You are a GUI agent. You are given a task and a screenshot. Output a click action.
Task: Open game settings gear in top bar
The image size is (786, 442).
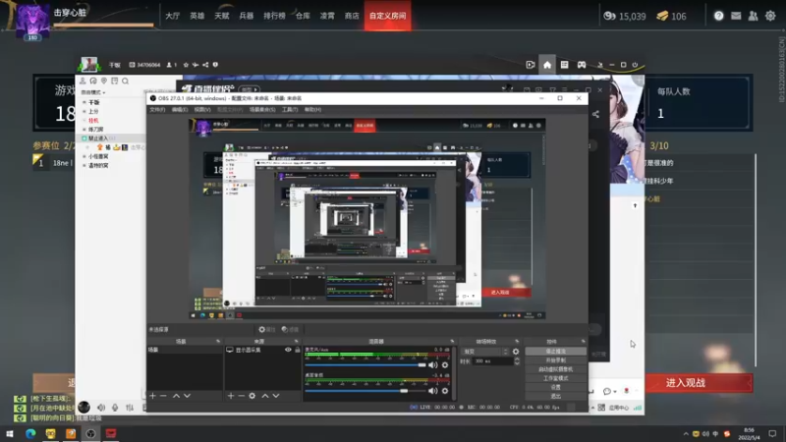click(x=770, y=16)
